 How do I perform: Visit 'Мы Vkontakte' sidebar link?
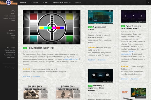click(x=10, y=52)
